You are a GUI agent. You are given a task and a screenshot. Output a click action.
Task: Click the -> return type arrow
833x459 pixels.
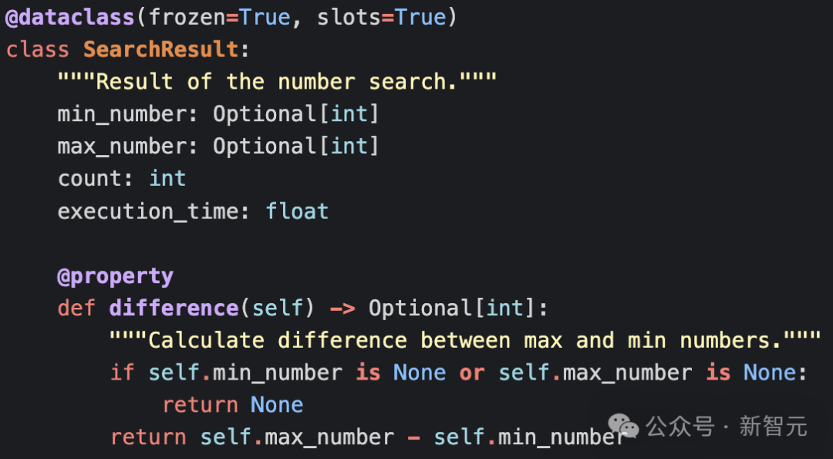(342, 308)
